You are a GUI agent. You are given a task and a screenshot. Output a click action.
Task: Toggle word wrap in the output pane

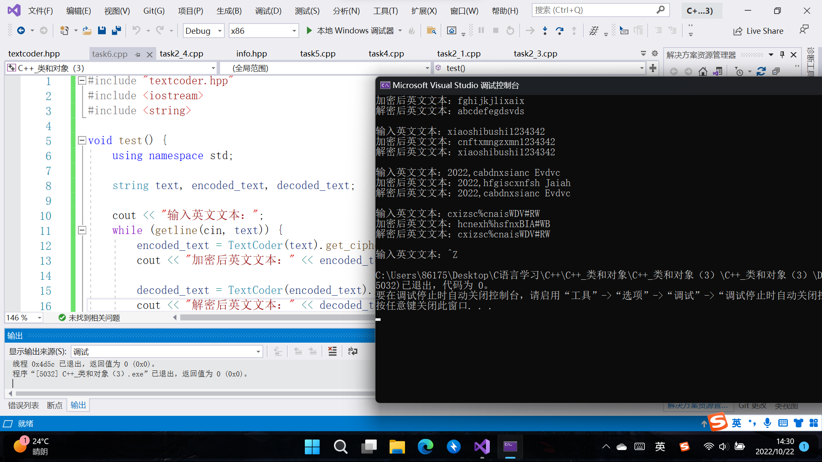(352, 351)
